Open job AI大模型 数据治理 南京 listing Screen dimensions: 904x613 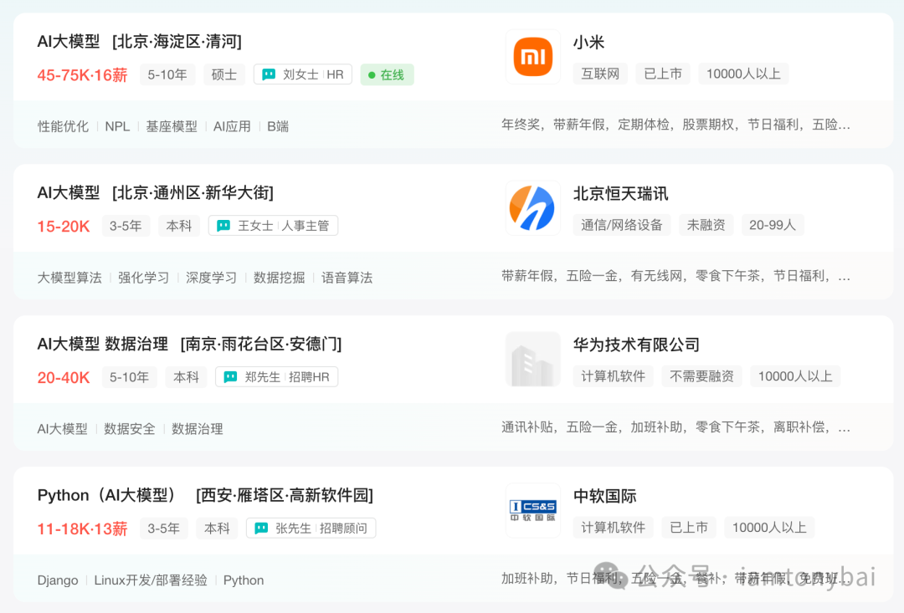(190, 344)
